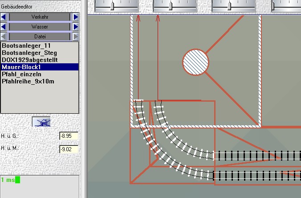Click left arrow beside Verkehr category
The image size is (301, 198).
point(4,17)
